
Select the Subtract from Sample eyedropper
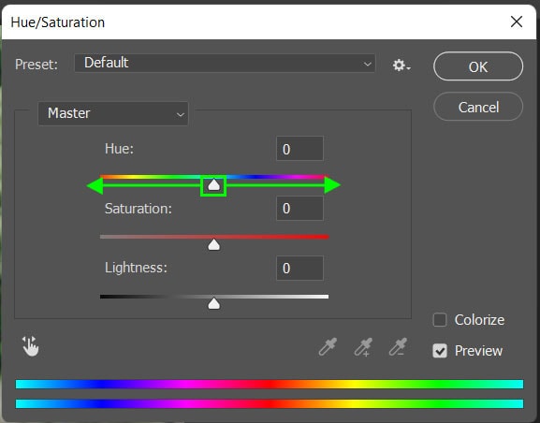pyautogui.click(x=398, y=346)
